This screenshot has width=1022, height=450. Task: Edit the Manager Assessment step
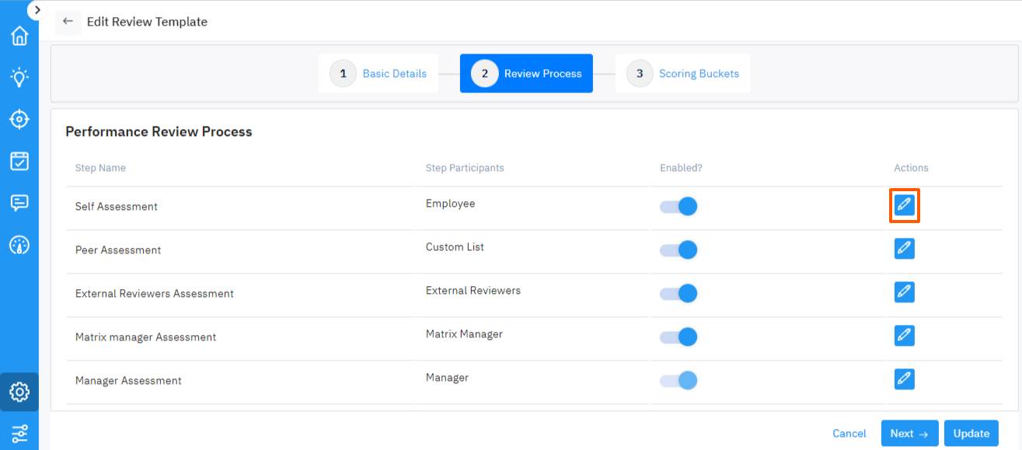[x=904, y=379]
